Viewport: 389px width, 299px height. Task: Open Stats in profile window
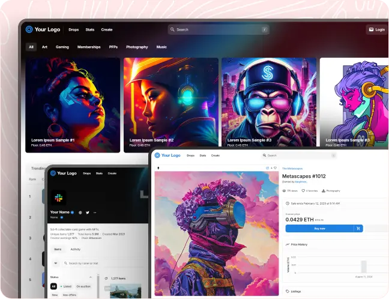point(99,174)
